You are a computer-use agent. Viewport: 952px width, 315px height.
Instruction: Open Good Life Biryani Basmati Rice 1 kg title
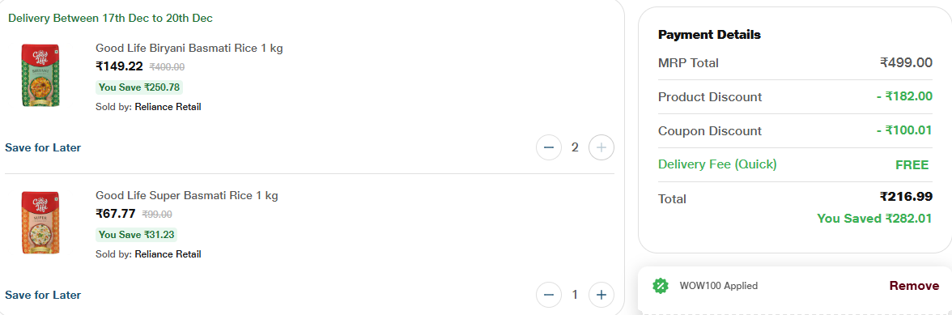[189, 48]
